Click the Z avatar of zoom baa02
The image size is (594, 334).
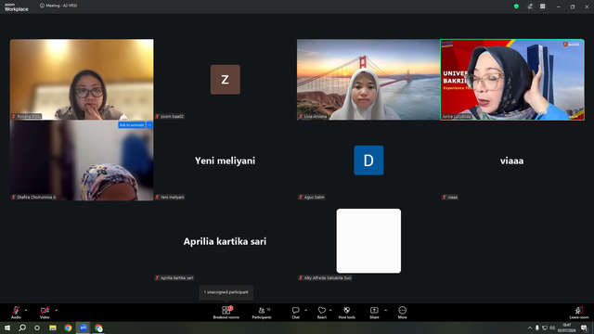225,80
